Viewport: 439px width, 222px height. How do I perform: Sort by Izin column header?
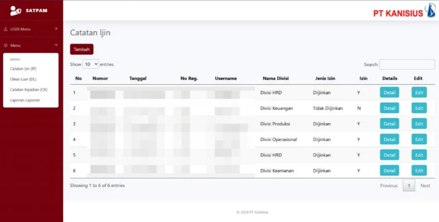pyautogui.click(x=363, y=79)
